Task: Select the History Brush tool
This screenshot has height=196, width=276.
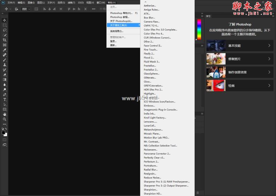Action: coord(4,70)
